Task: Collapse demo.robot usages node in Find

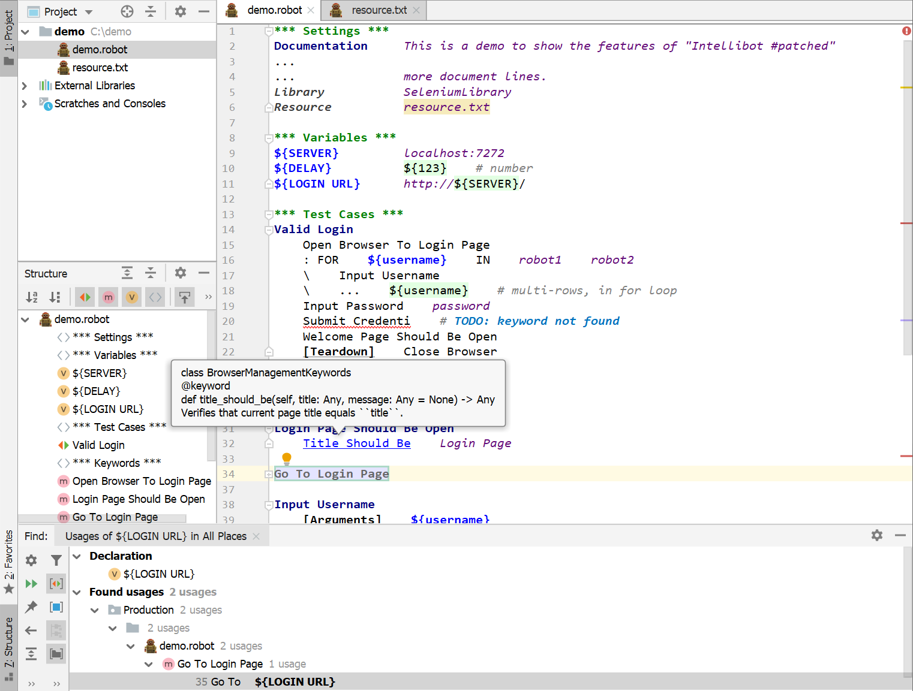Action: click(x=131, y=646)
